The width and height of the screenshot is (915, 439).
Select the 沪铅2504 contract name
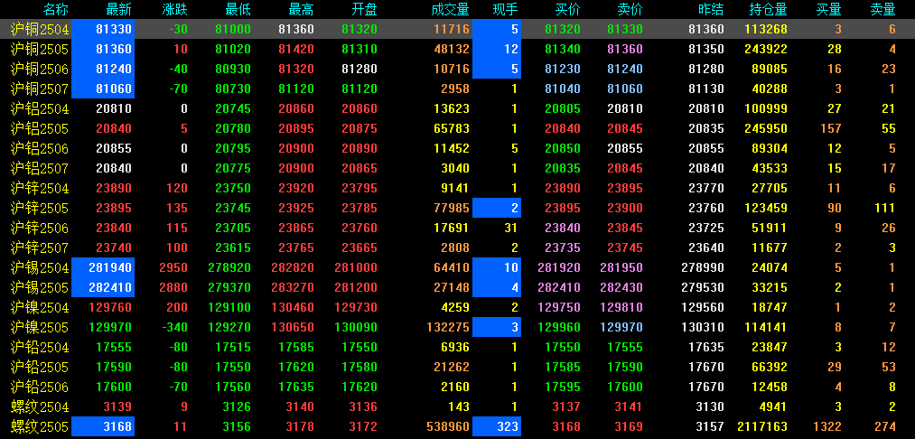40,348
